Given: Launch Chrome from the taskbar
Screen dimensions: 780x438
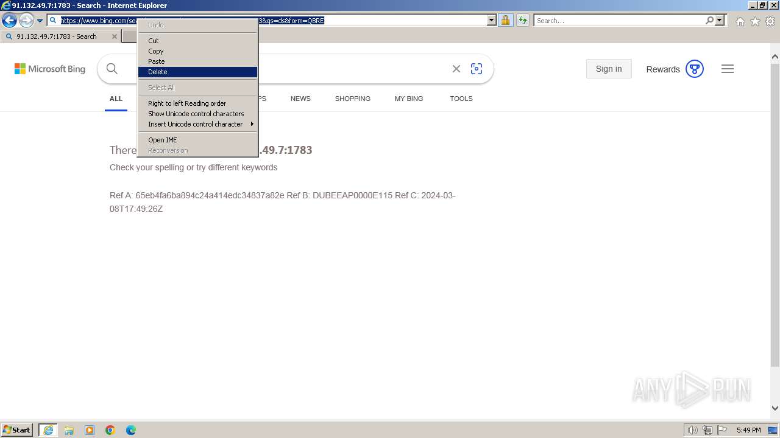Looking at the screenshot, I should pyautogui.click(x=110, y=430).
